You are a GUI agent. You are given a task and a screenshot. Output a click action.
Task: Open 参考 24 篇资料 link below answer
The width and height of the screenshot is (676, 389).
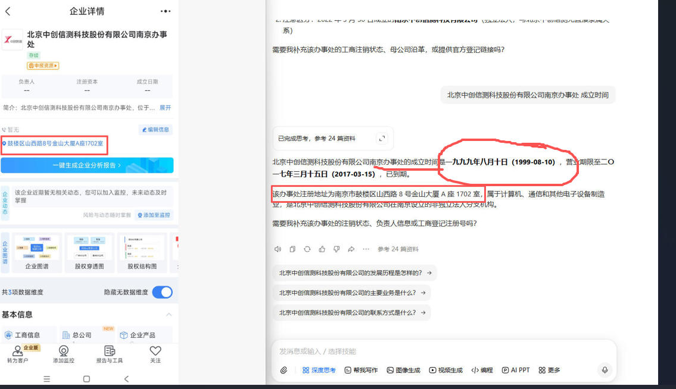(x=398, y=249)
